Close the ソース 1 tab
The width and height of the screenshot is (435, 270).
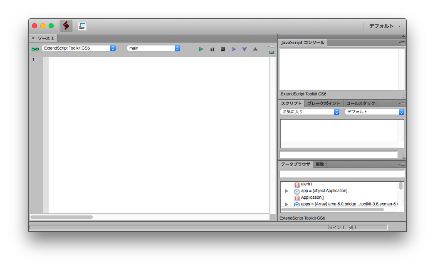pyautogui.click(x=33, y=38)
